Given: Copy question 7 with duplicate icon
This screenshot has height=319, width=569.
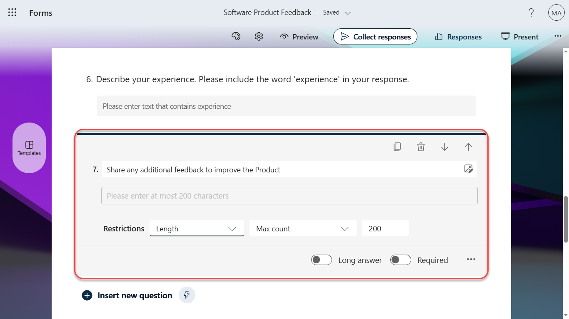Looking at the screenshot, I should [397, 147].
